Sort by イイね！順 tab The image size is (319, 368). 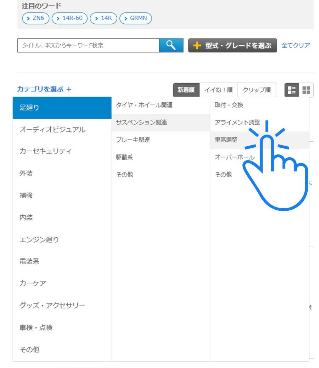tap(218, 90)
